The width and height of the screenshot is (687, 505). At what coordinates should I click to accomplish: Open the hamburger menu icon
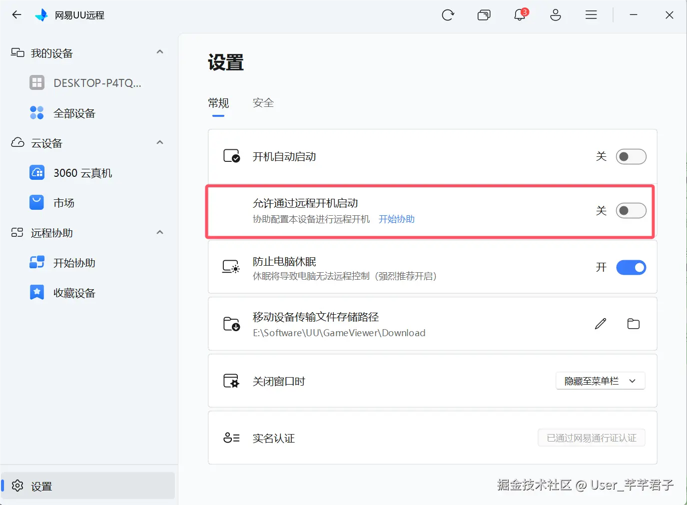(591, 15)
